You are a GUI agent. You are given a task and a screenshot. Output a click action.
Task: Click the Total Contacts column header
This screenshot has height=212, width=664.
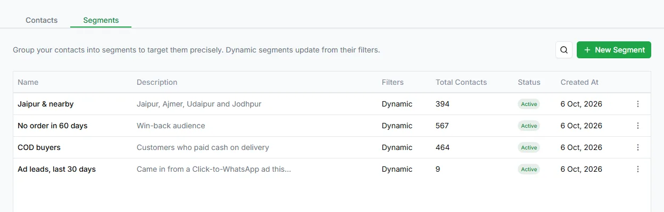461,82
